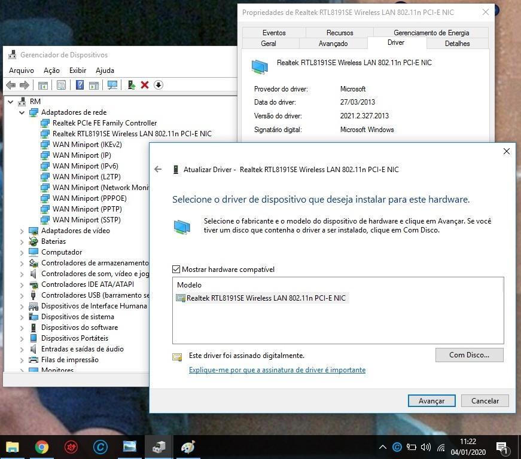Select Realtek PCIe FE Family Controller in tree

104,123
